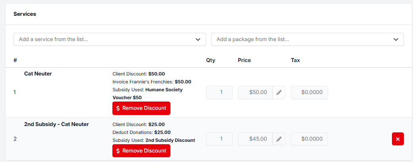Open the 'Add a service from the list' field
413x162 pixels.
point(103,40)
